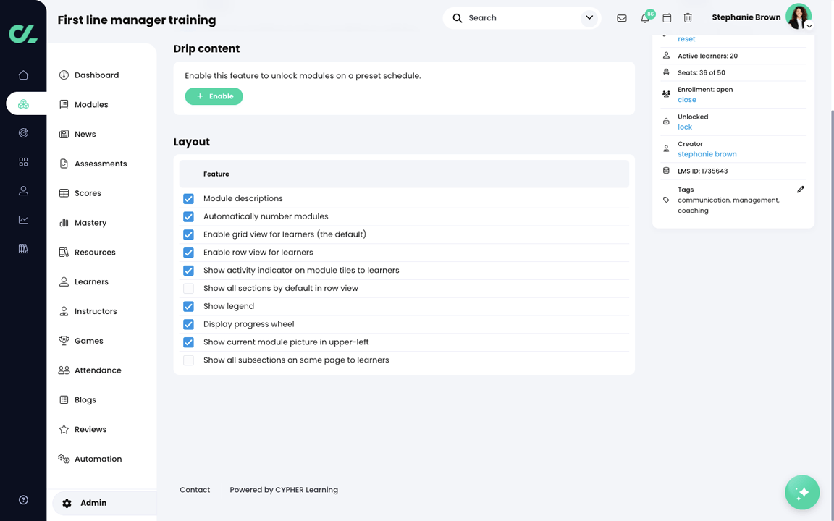
Task: Open Resources in the course menu
Action: [95, 252]
